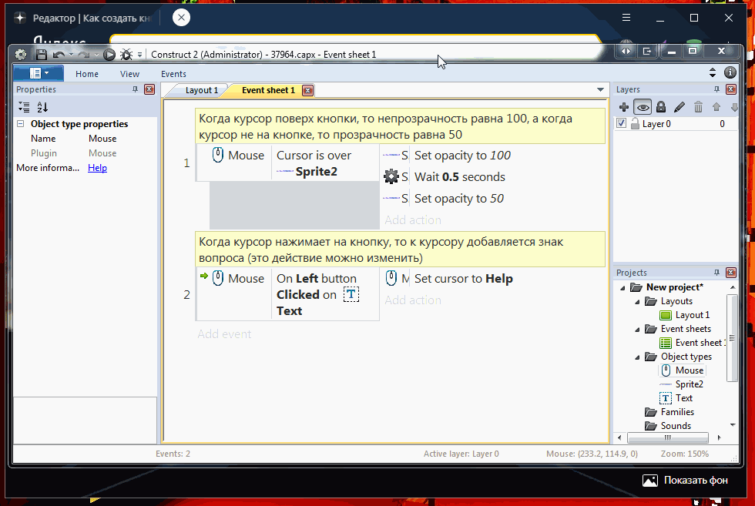The width and height of the screenshot is (755, 506).
Task: Close the Properties panel
Action: click(x=149, y=89)
